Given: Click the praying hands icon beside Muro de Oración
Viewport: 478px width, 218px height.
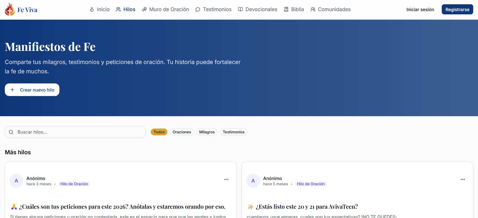Looking at the screenshot, I should click(x=144, y=10).
